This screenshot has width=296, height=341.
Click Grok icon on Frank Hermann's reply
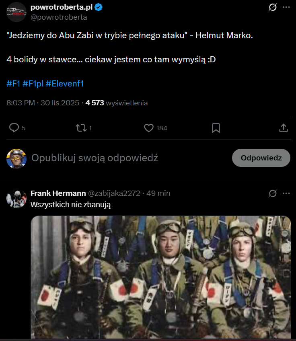click(x=273, y=193)
